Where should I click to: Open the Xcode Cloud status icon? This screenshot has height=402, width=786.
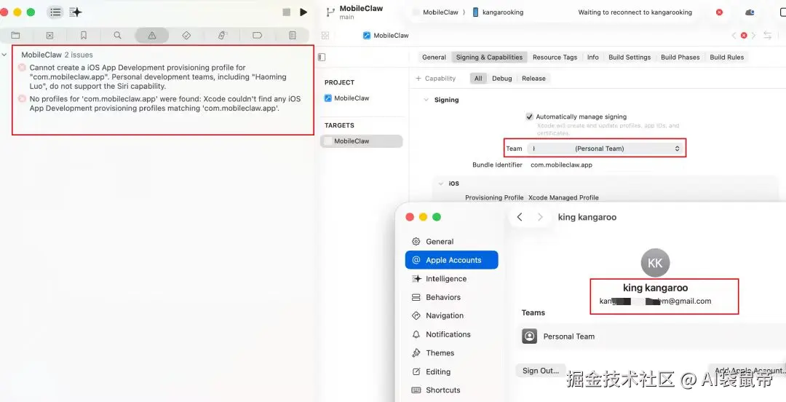(750, 12)
